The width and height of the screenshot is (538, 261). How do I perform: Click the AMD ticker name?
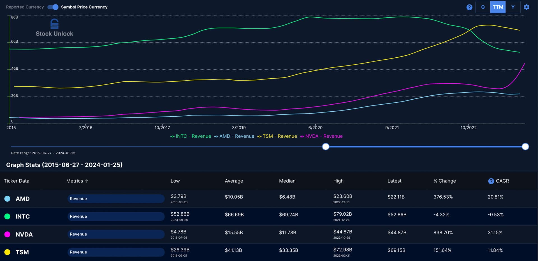[x=23, y=199]
